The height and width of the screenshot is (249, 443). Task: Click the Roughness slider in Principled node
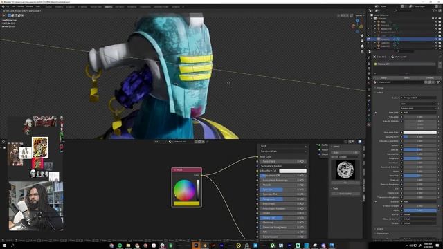click(x=283, y=199)
